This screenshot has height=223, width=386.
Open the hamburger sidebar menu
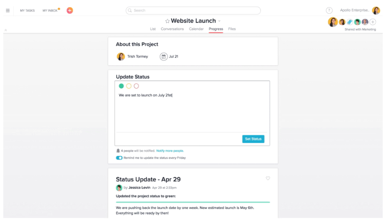click(x=8, y=10)
